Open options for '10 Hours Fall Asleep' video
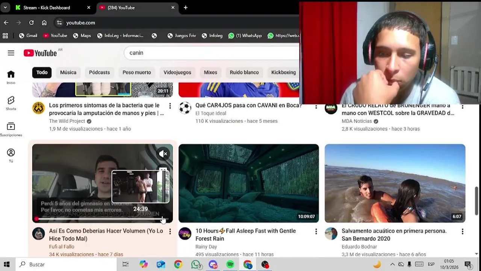 316,231
